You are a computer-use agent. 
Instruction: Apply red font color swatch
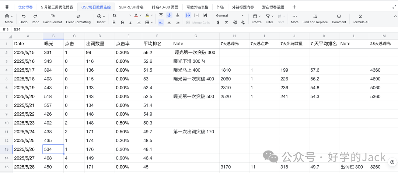[136, 15]
